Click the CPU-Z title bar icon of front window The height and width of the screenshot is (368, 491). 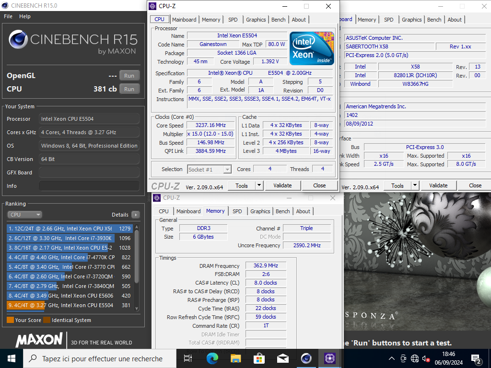[152, 6]
